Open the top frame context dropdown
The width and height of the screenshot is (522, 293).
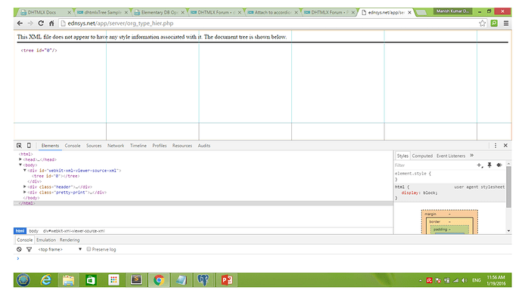point(60,249)
